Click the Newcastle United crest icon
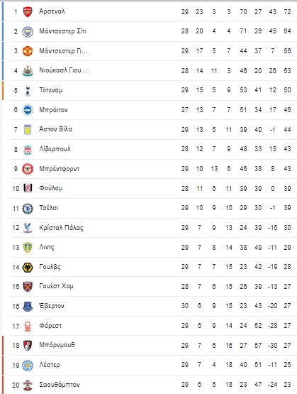The height and width of the screenshot is (394, 297). pyautogui.click(x=28, y=71)
